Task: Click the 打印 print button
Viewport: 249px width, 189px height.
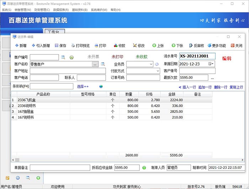Action: click(x=100, y=46)
